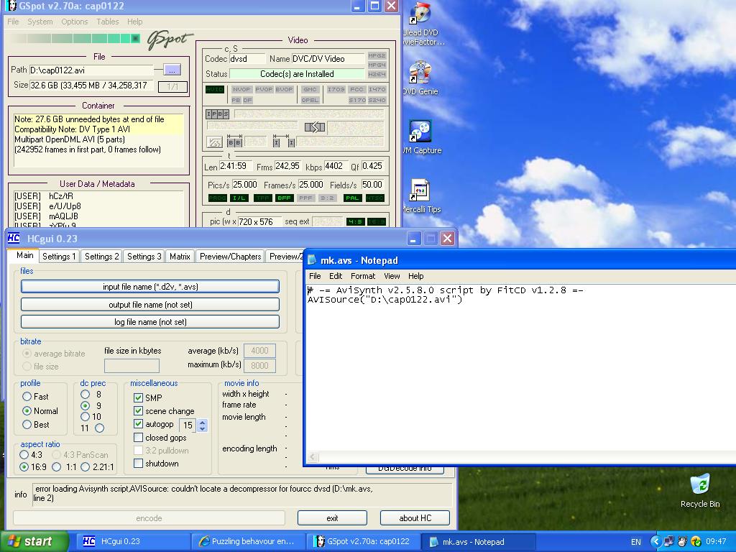
Task: Decrease the autogop value with the down arrow
Action: (202, 428)
